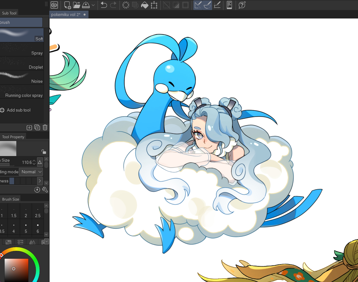
Task: Click the New document icon
Action: point(67,5)
